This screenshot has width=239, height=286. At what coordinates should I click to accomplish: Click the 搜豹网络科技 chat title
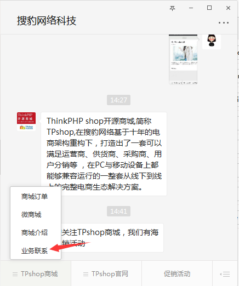[47, 20]
